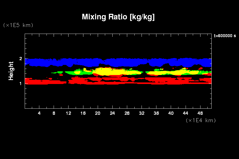Click the 'Mixing Ratio [kg/kg]' plot title
The image size is (239, 159).
tap(118, 17)
